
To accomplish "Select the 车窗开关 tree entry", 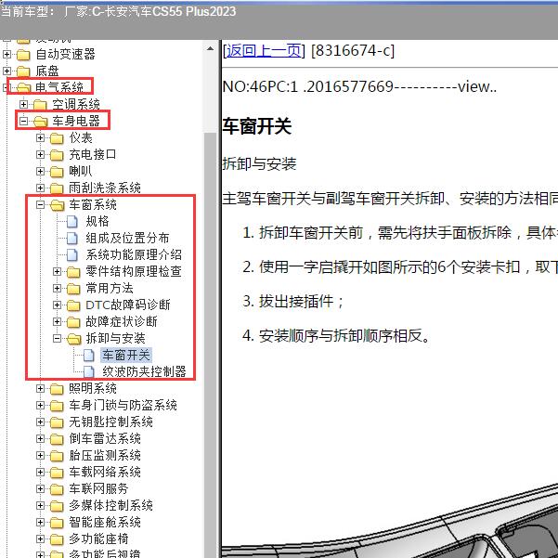I will [x=126, y=356].
